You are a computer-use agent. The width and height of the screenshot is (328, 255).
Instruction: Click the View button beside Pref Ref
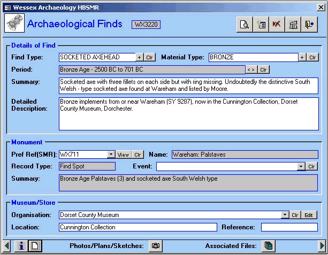pyautogui.click(x=123, y=154)
